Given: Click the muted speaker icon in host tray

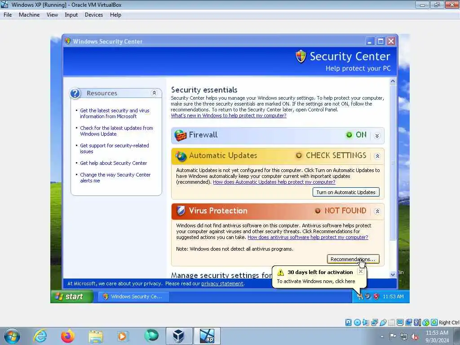Looking at the screenshot, I should 415,336.
